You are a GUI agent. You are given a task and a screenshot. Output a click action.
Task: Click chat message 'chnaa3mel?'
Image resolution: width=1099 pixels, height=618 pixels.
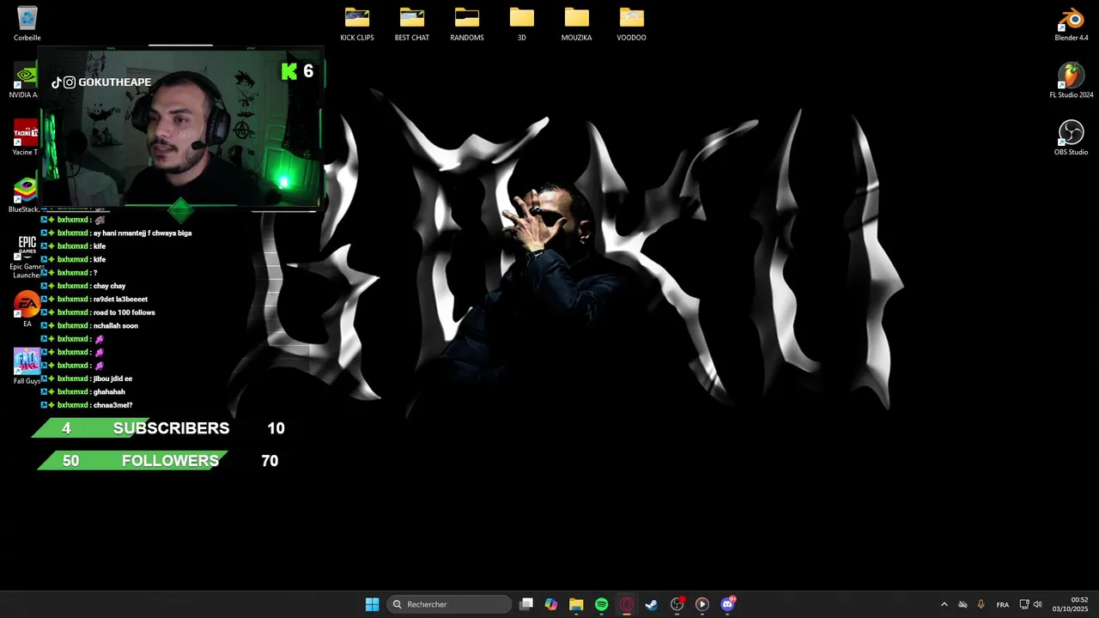tap(112, 405)
